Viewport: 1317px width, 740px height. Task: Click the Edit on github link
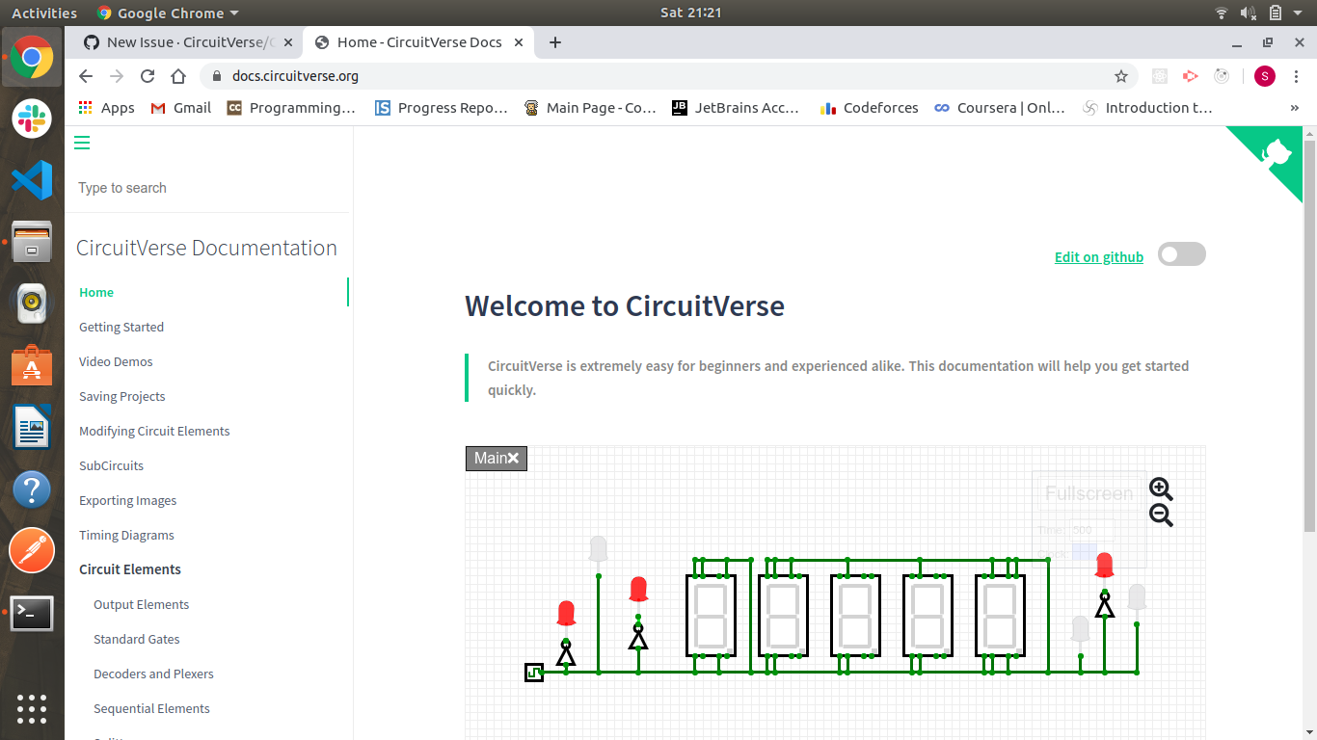(x=1098, y=256)
